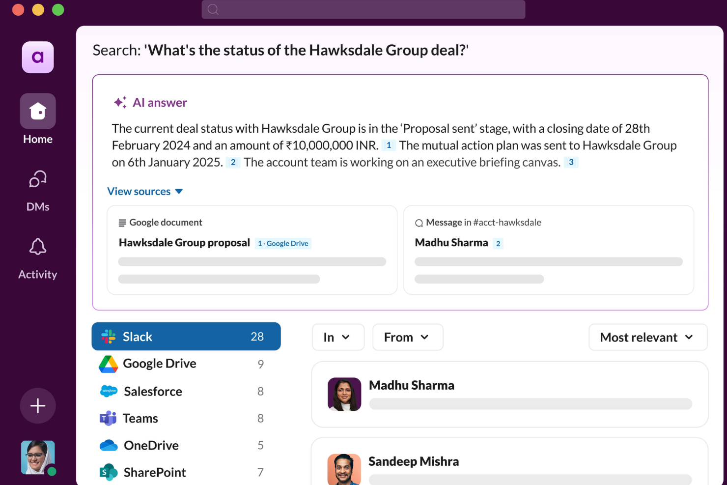Click the Microsoft Teams logo icon
Viewport: 727px width, 485px height.
pyautogui.click(x=108, y=418)
